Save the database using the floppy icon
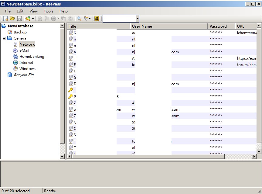The height and width of the screenshot is (194, 262). [19, 19]
